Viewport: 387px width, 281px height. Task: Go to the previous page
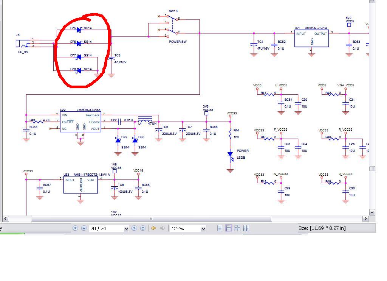click(84, 228)
